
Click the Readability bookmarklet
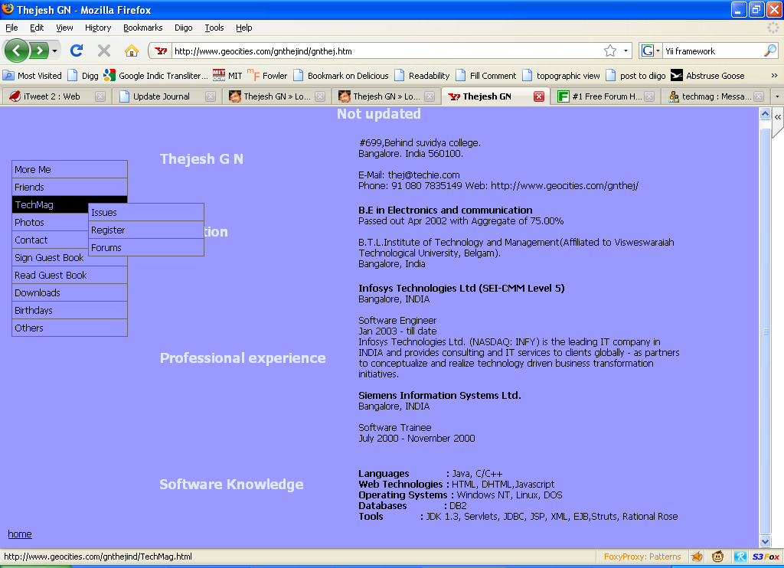pyautogui.click(x=422, y=76)
